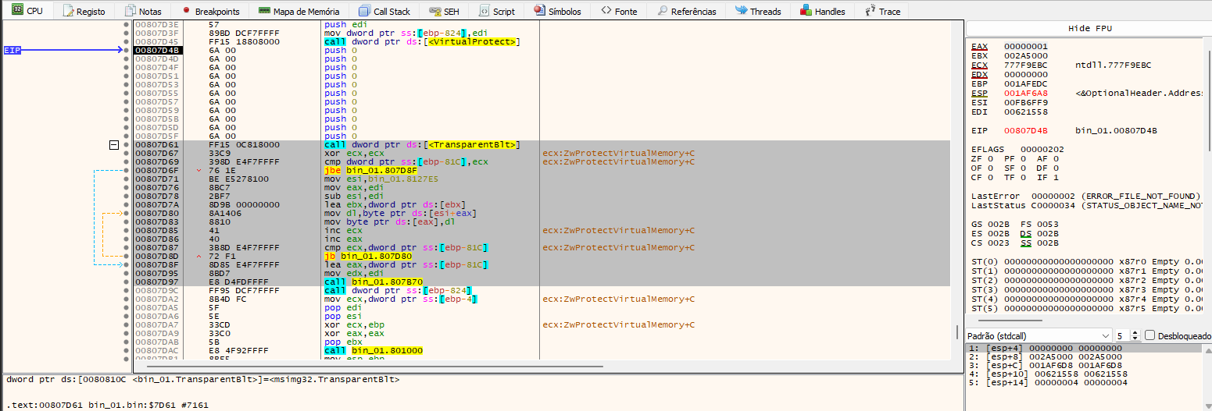Open the Script tab
This screenshot has height=411, width=1212.
point(497,11)
